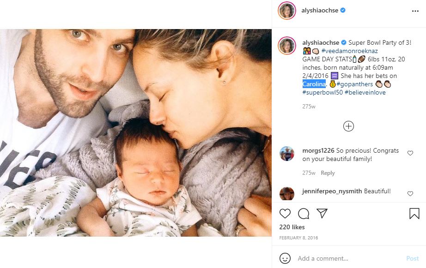The height and width of the screenshot is (268, 426).
Task: Save the post with the bookmark icon
Action: point(414,214)
